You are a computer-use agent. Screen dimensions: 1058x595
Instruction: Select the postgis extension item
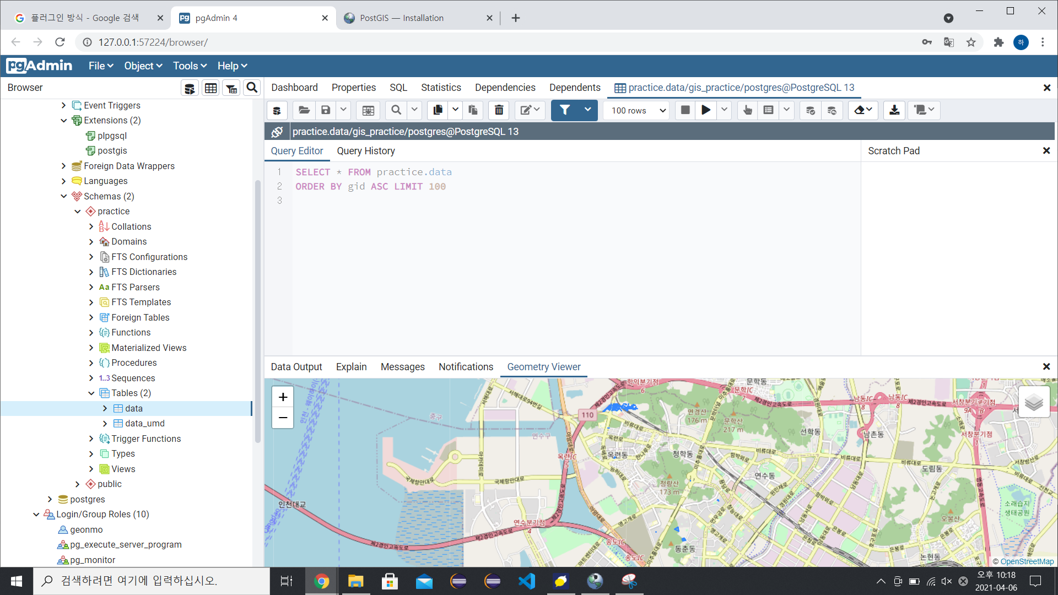click(112, 151)
